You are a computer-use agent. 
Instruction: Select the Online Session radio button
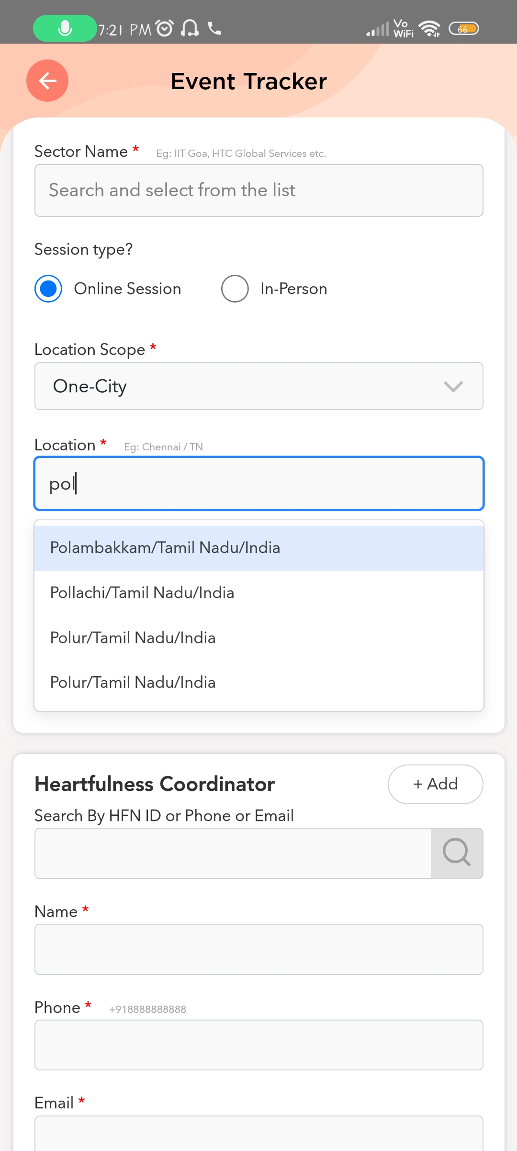click(x=48, y=289)
